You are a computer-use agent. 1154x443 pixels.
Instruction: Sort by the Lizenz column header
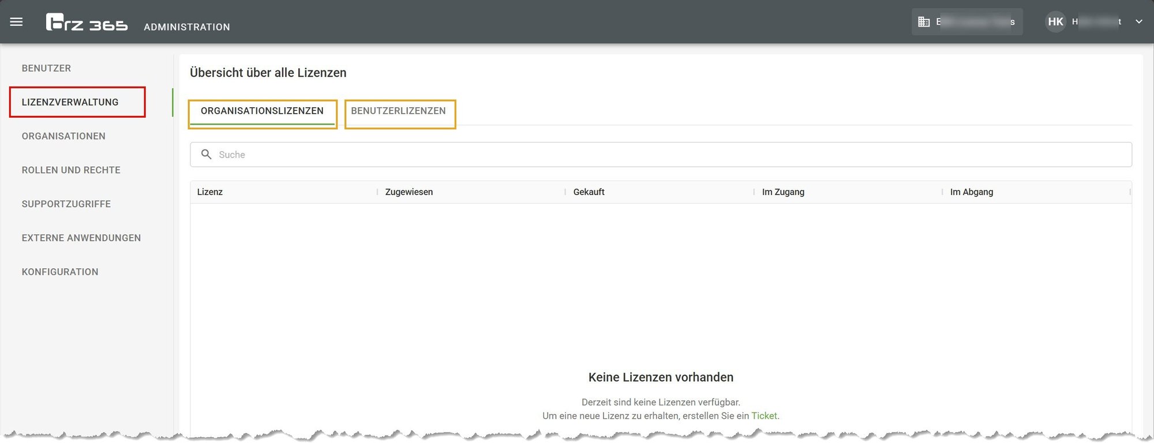tap(209, 192)
